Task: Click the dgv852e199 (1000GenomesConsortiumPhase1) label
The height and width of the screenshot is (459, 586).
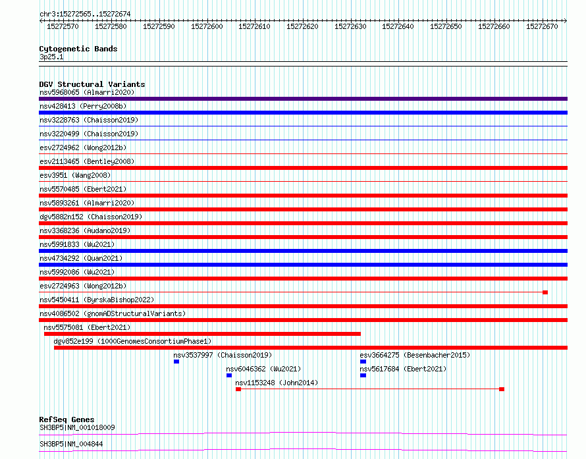Action: click(x=132, y=341)
